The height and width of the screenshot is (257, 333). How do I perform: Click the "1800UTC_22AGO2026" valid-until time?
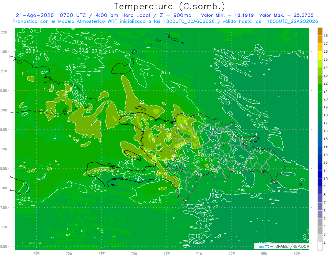point(292,21)
